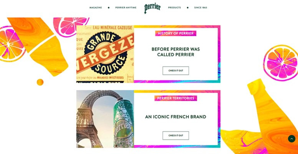Click the small orange bubble circle
The height and width of the screenshot is (154, 298).
pos(40,82)
